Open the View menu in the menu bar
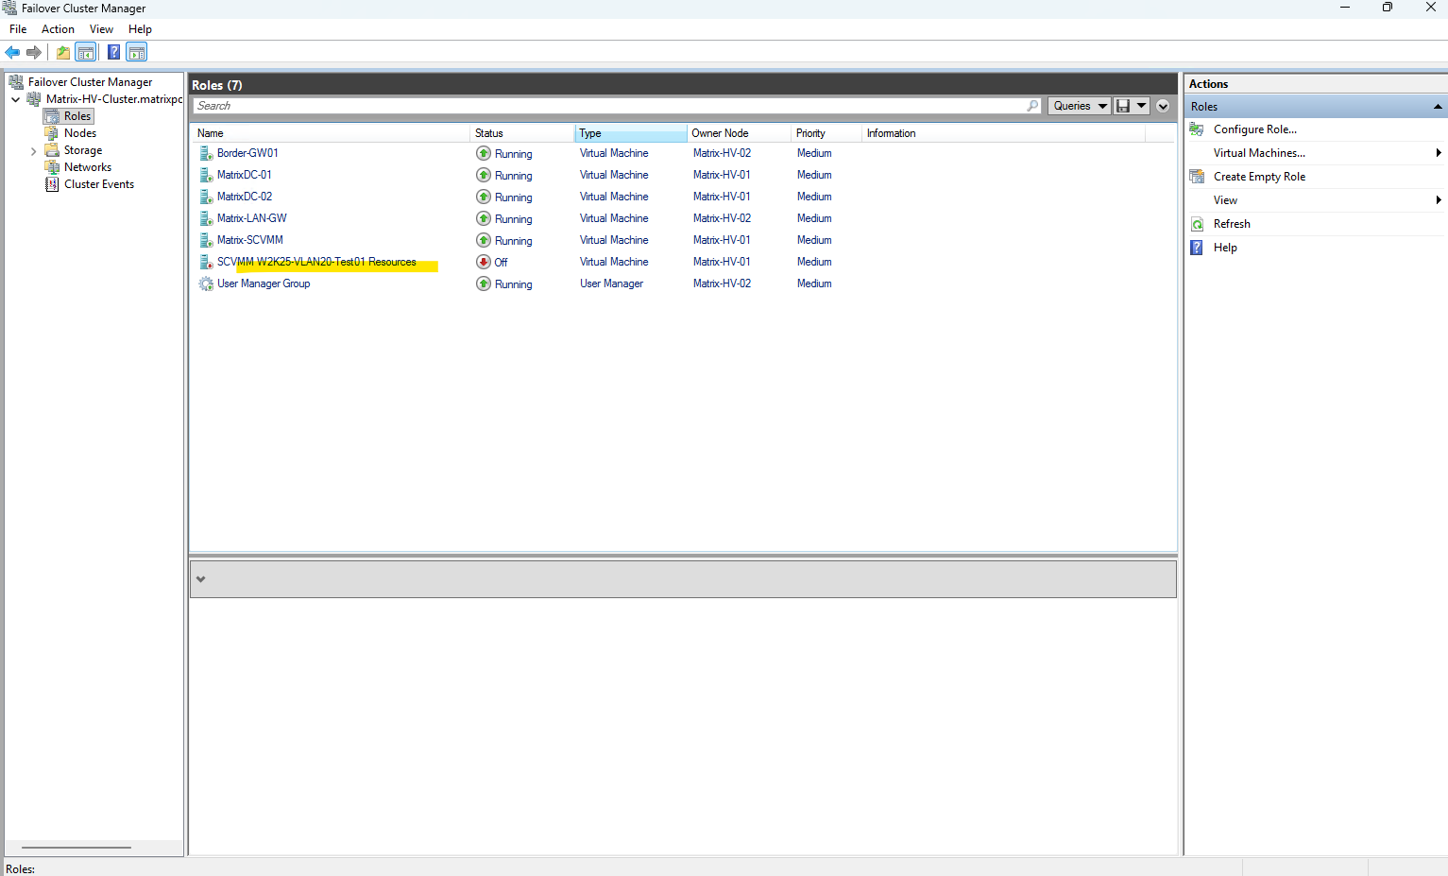Viewport: 1448px width, 876px height. click(101, 29)
